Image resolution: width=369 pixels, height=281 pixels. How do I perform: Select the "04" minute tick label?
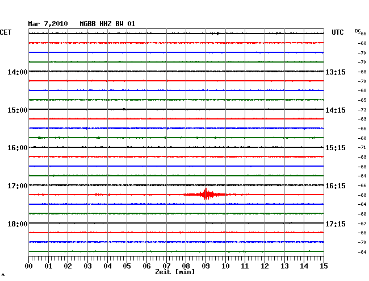point(107,266)
